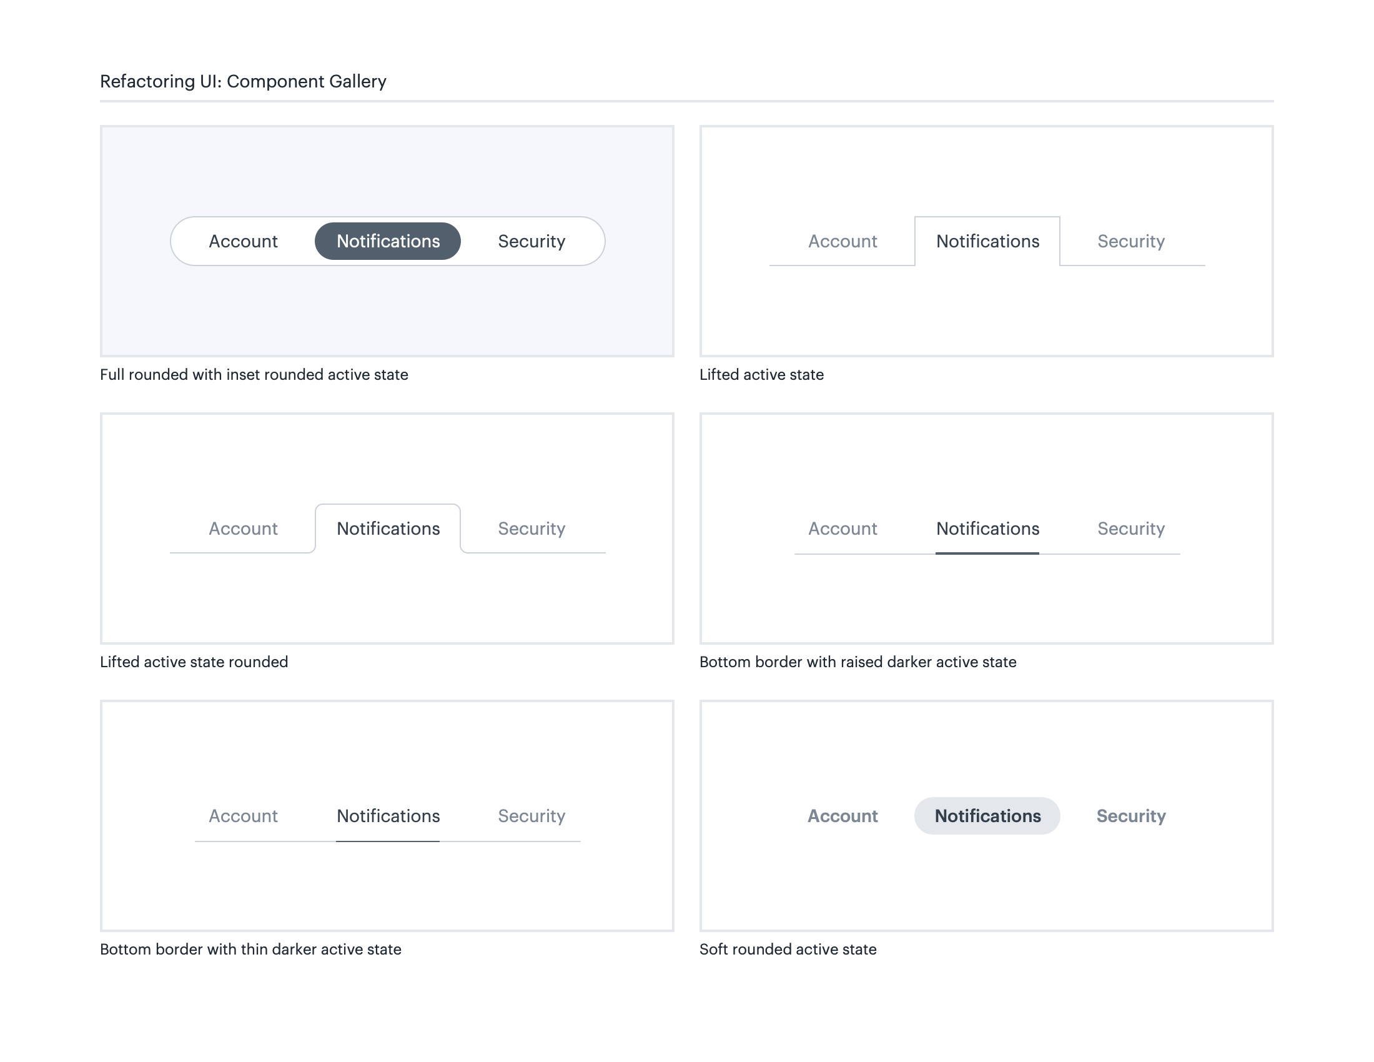Select Account in thin darker border tabs
Image resolution: width=1374 pixels, height=1062 pixels.
tap(243, 816)
